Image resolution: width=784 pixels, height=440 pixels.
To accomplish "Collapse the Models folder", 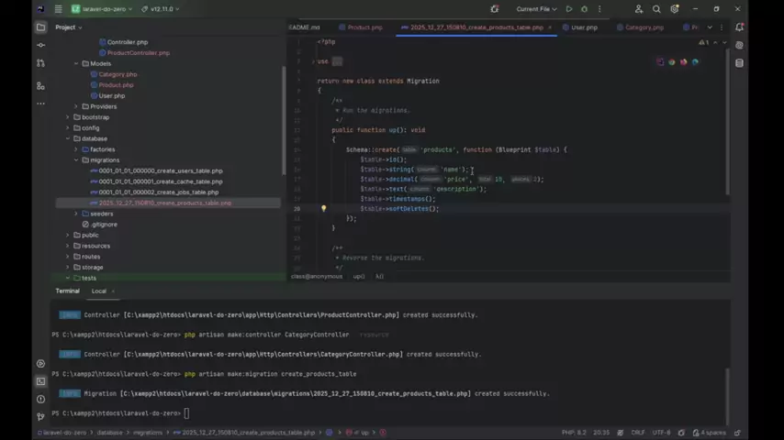I will (76, 64).
